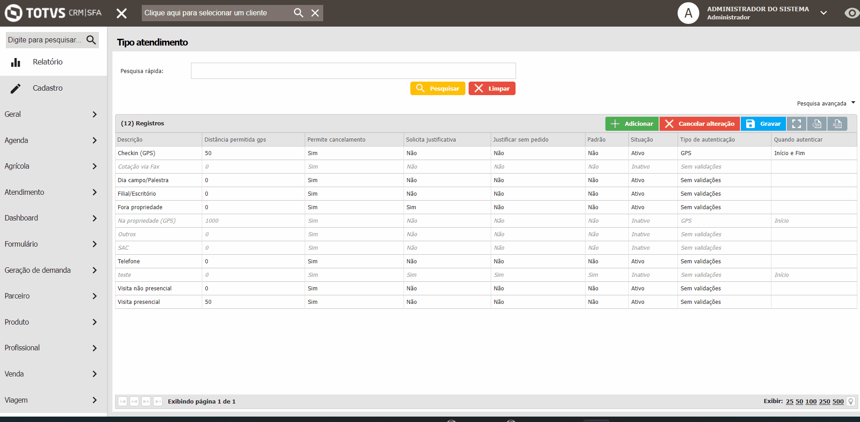Screen dimensions: 860x422
Task: Sort by Situação column header
Action: 653,139
